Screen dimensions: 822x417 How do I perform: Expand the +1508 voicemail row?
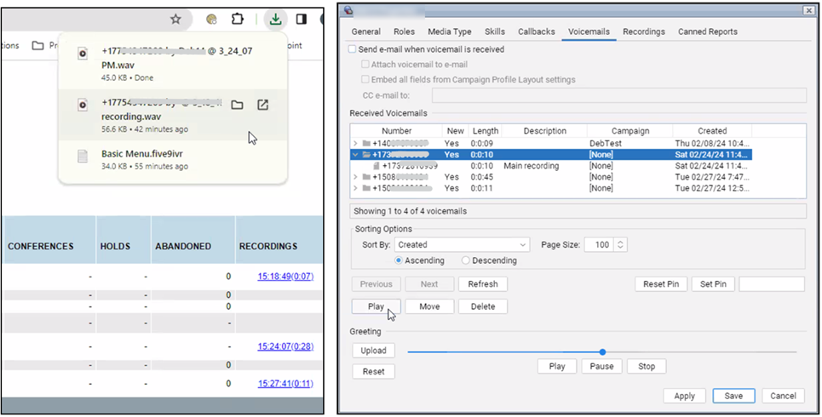coord(355,177)
